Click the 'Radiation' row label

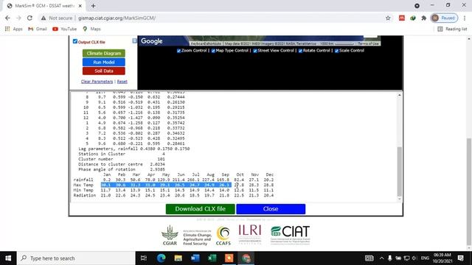pyautogui.click(x=85, y=195)
